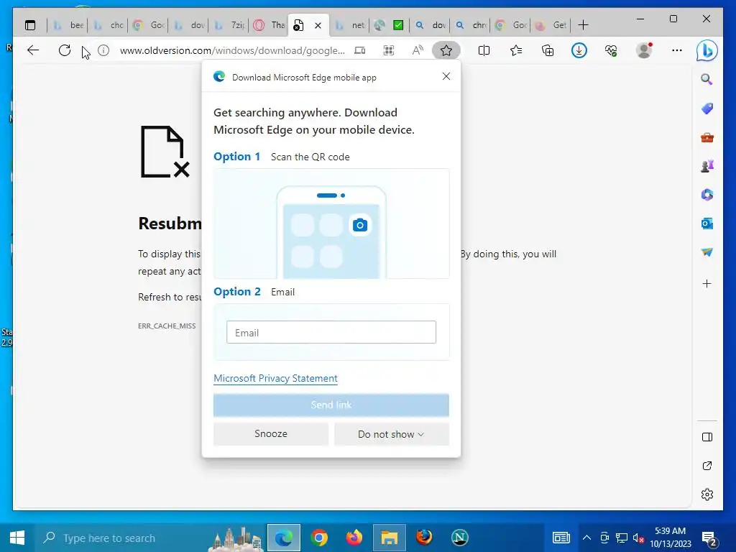This screenshot has height=552, width=736.
Task: Open sidebar Outlook icon
Action: (707, 224)
